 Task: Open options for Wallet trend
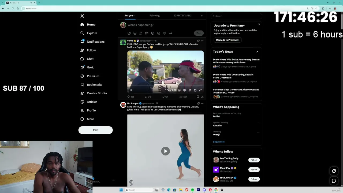[x=258, y=114]
